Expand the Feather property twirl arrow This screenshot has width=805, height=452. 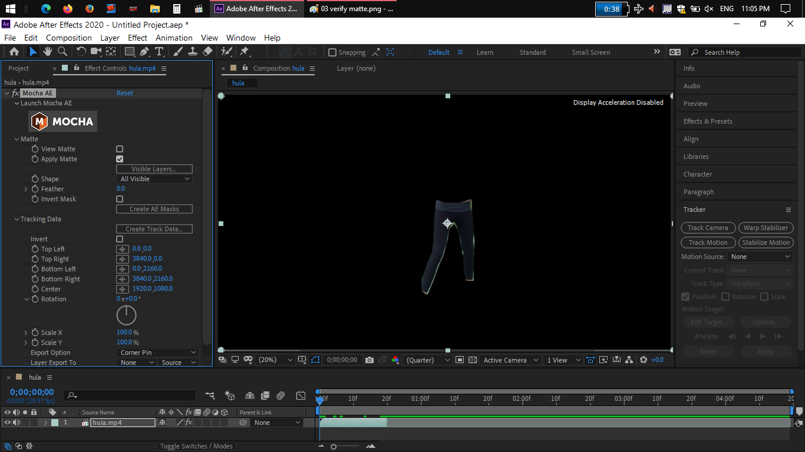[26, 190]
